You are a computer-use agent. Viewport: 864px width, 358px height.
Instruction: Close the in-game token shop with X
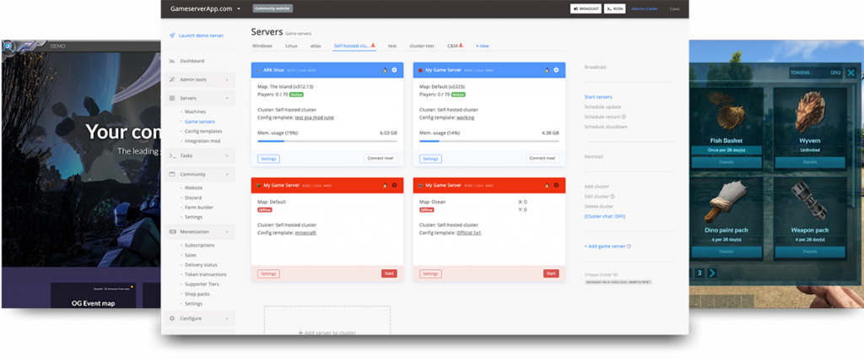click(850, 73)
